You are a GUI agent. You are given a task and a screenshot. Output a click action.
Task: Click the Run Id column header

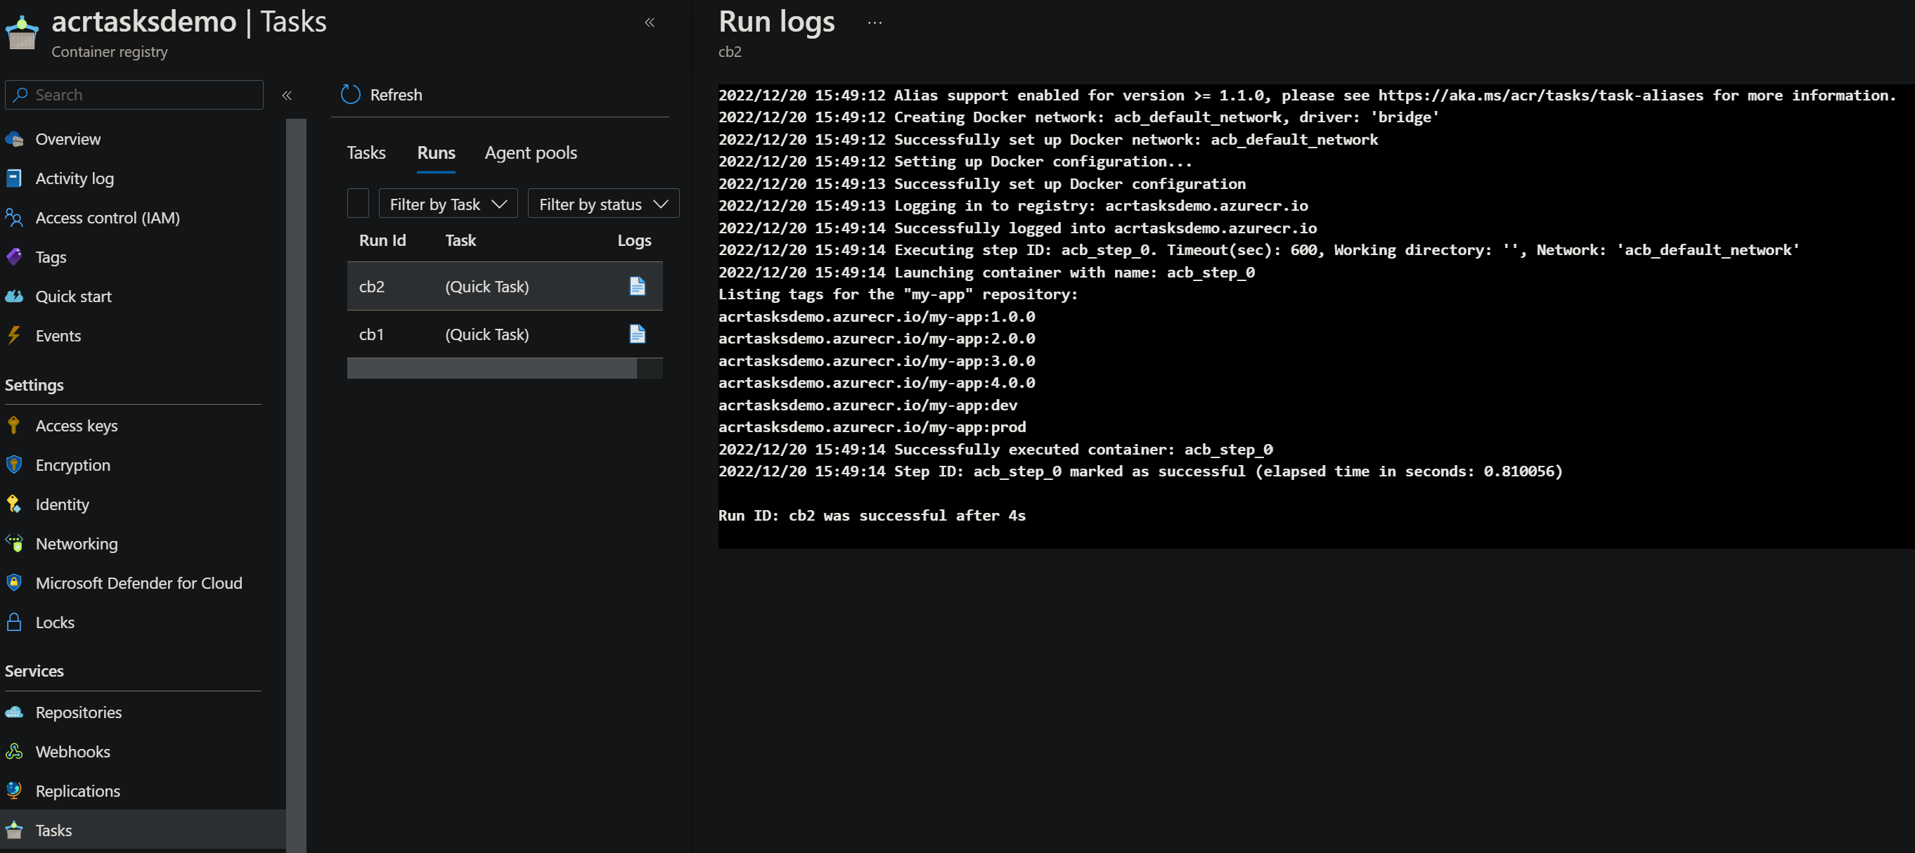382,240
